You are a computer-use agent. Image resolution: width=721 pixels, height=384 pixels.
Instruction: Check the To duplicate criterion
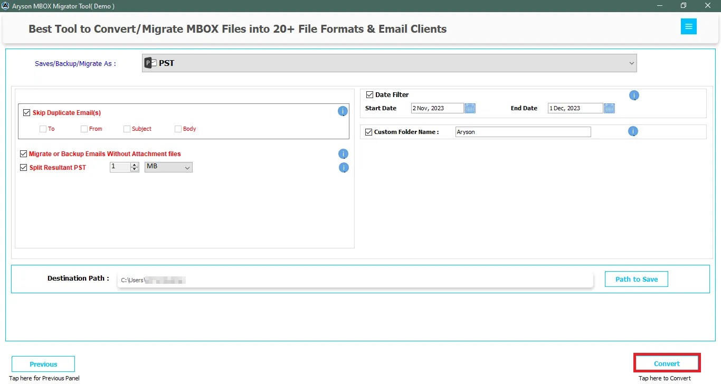[x=43, y=129]
